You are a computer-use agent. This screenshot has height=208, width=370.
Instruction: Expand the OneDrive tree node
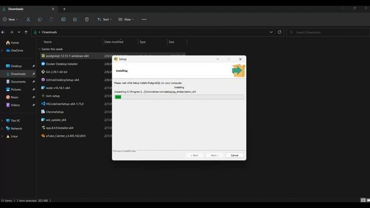(2, 50)
